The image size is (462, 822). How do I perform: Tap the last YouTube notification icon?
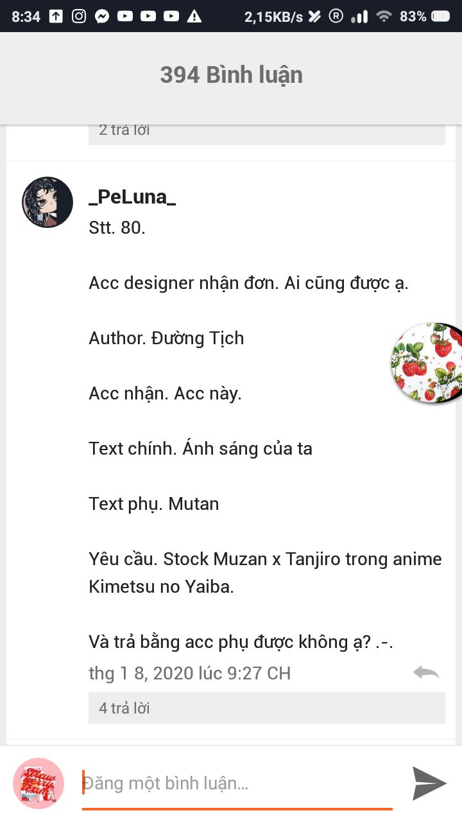click(171, 16)
